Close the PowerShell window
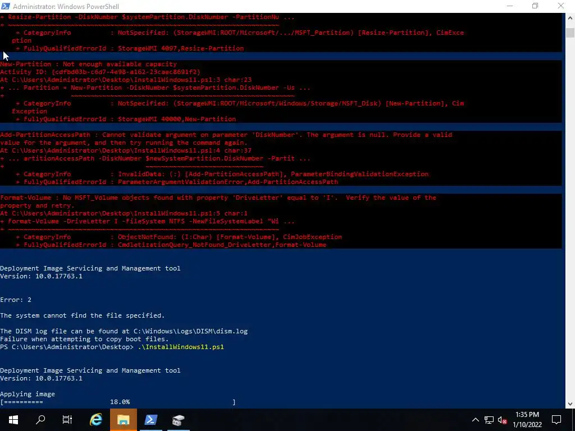This screenshot has width=575, height=431. point(561,6)
